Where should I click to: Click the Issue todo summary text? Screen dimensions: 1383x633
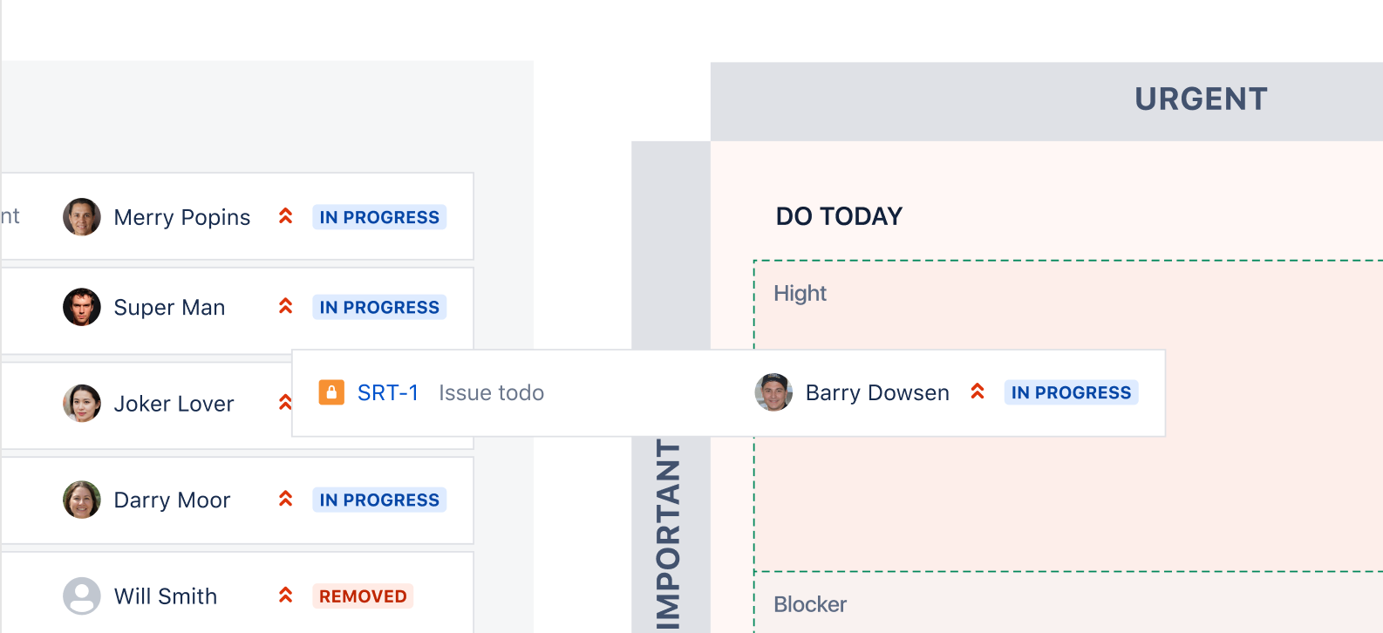491,393
